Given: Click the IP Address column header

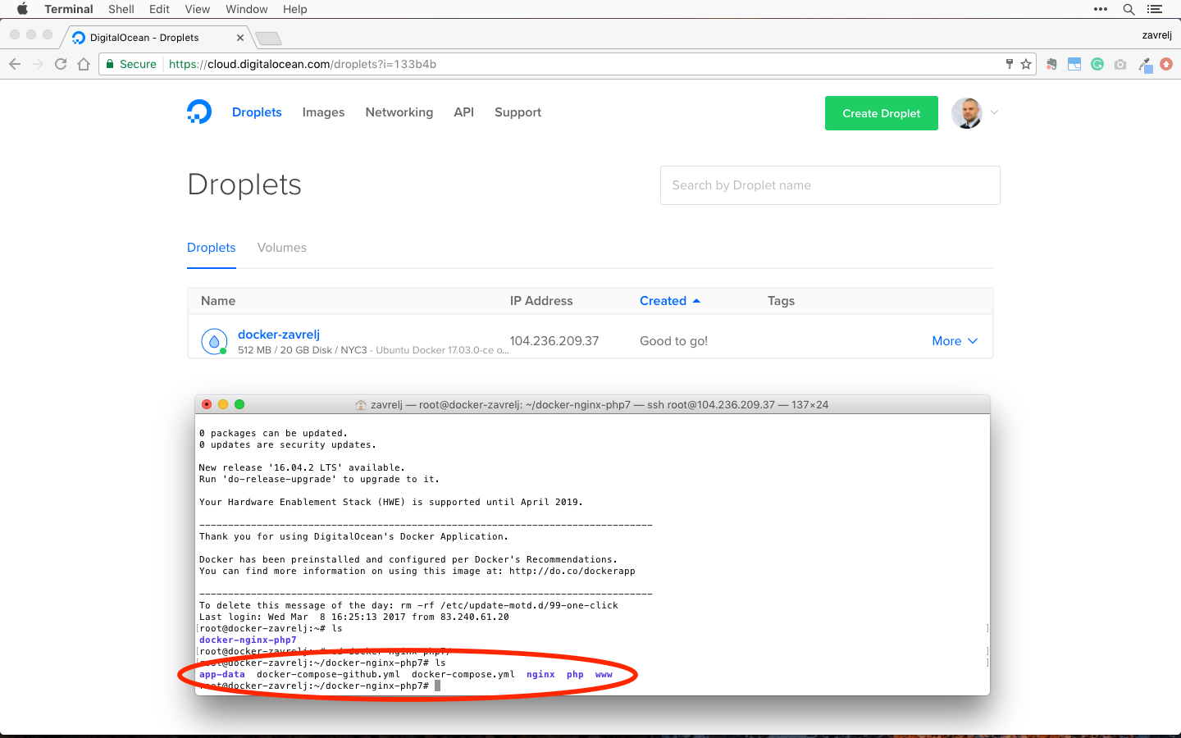Looking at the screenshot, I should pyautogui.click(x=541, y=301).
